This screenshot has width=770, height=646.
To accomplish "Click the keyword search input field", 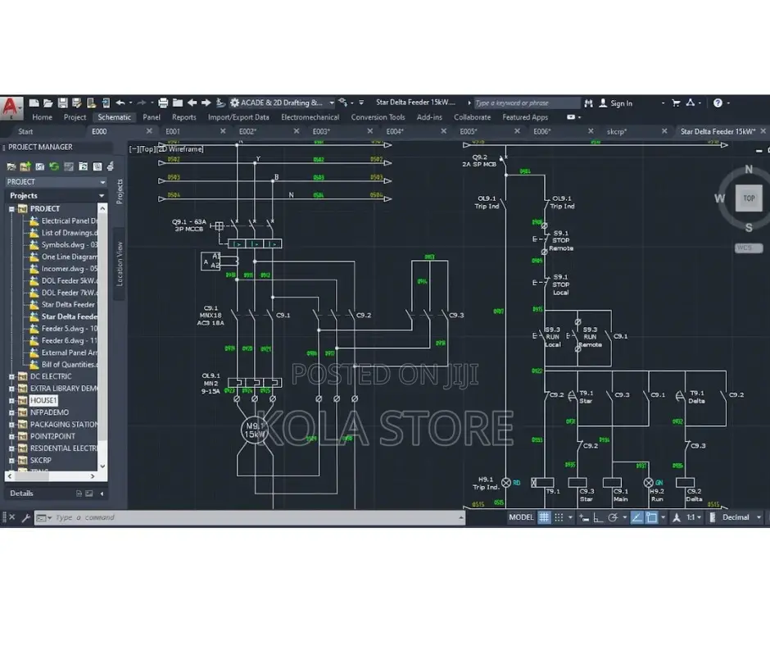I will coord(527,102).
